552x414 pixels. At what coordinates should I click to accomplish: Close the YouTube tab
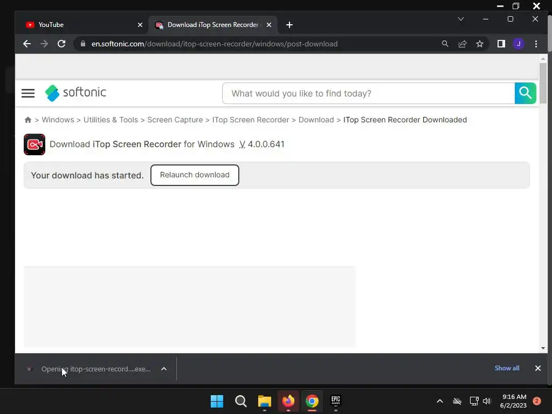click(x=140, y=25)
